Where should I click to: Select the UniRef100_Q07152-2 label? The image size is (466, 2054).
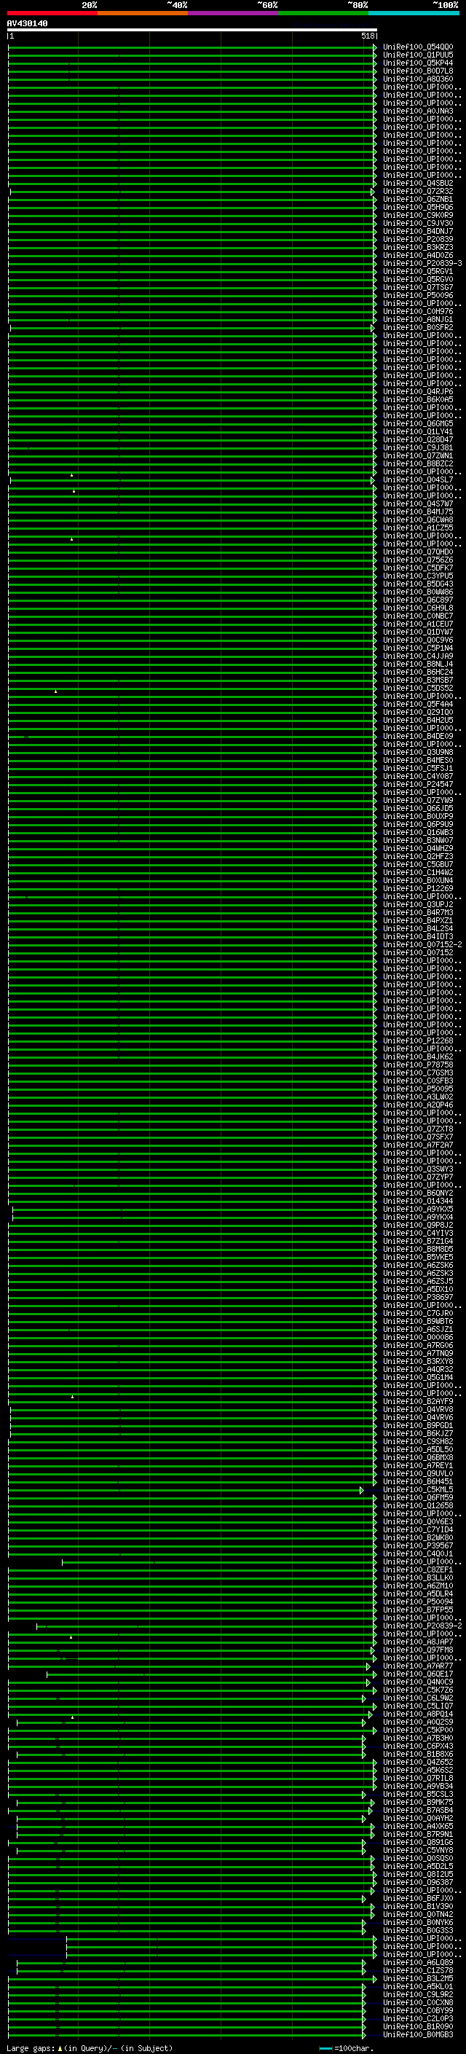(422, 945)
